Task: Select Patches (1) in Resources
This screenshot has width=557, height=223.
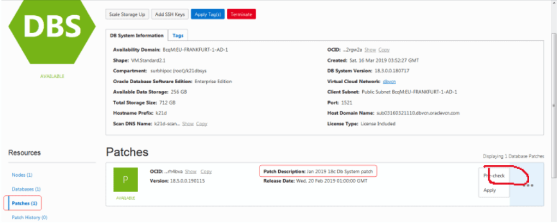Action: tap(24, 203)
